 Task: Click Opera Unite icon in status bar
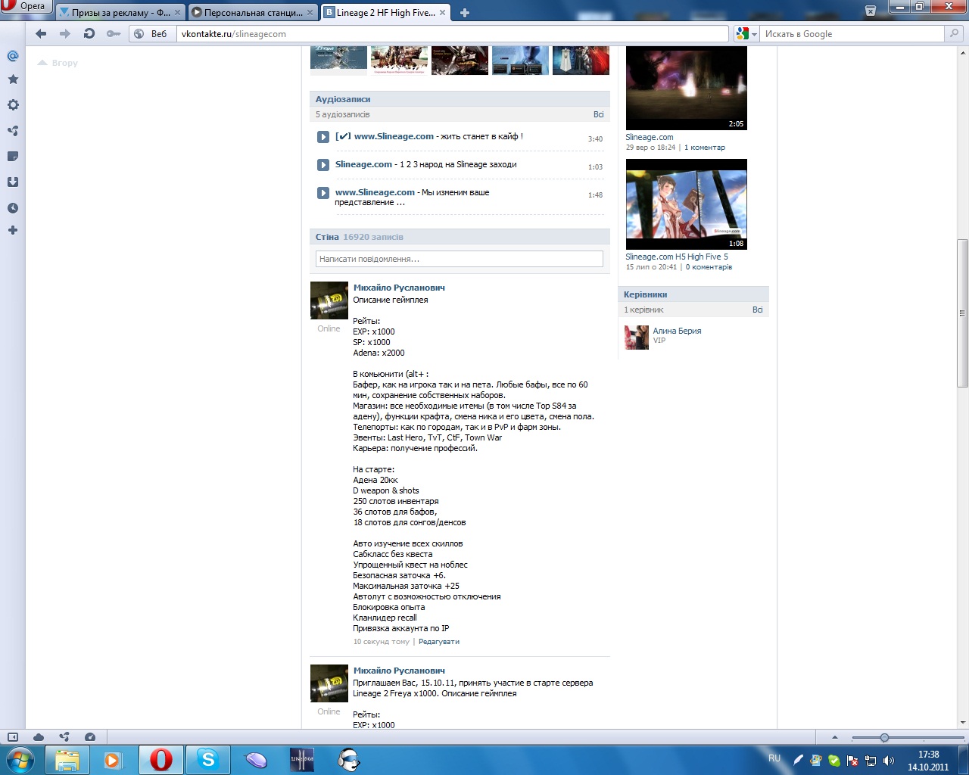[64, 737]
